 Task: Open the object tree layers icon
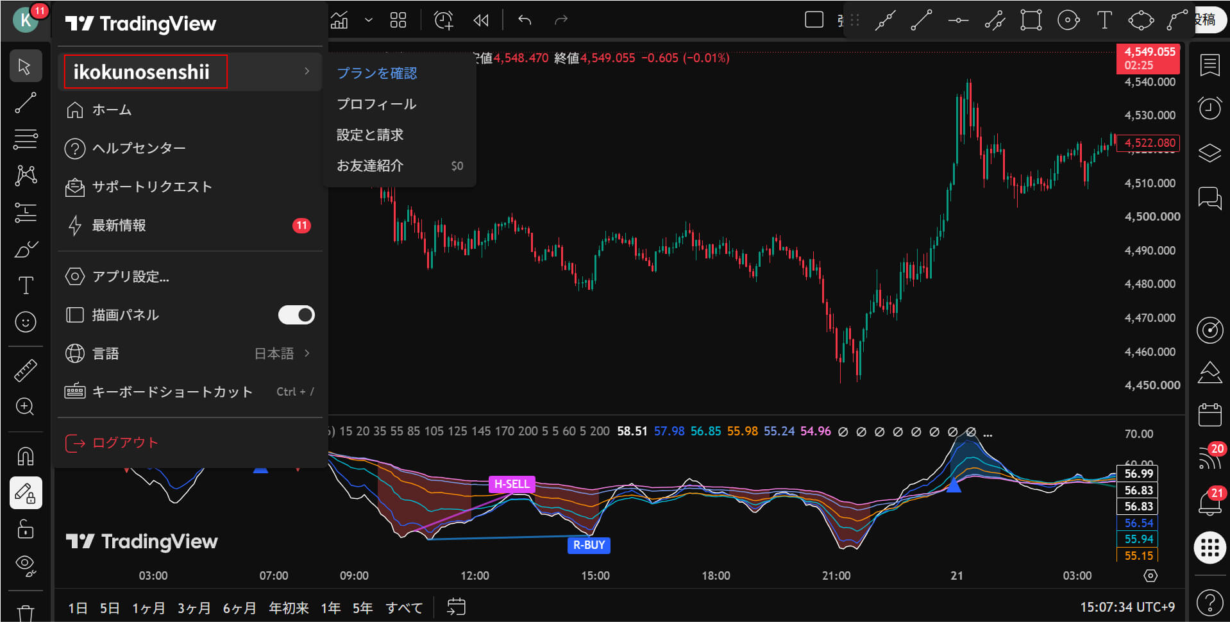tap(1209, 153)
